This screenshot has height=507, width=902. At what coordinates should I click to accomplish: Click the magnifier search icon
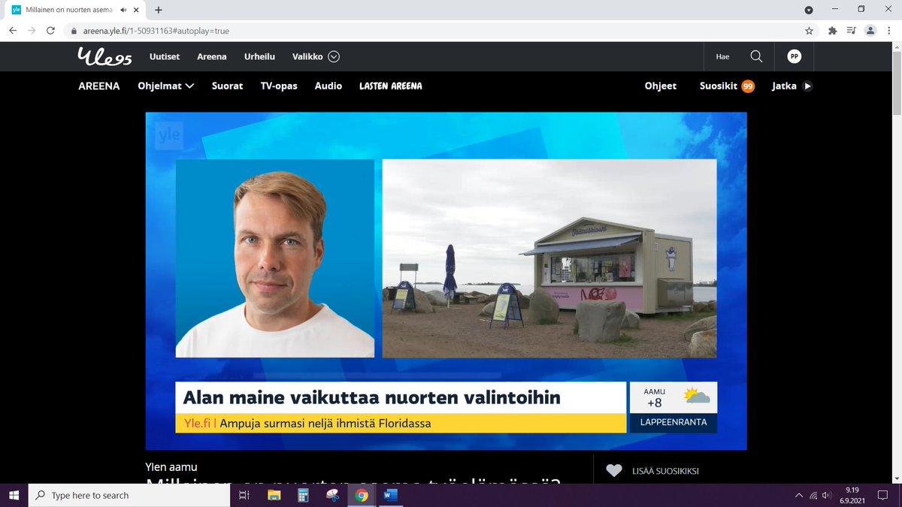(757, 56)
